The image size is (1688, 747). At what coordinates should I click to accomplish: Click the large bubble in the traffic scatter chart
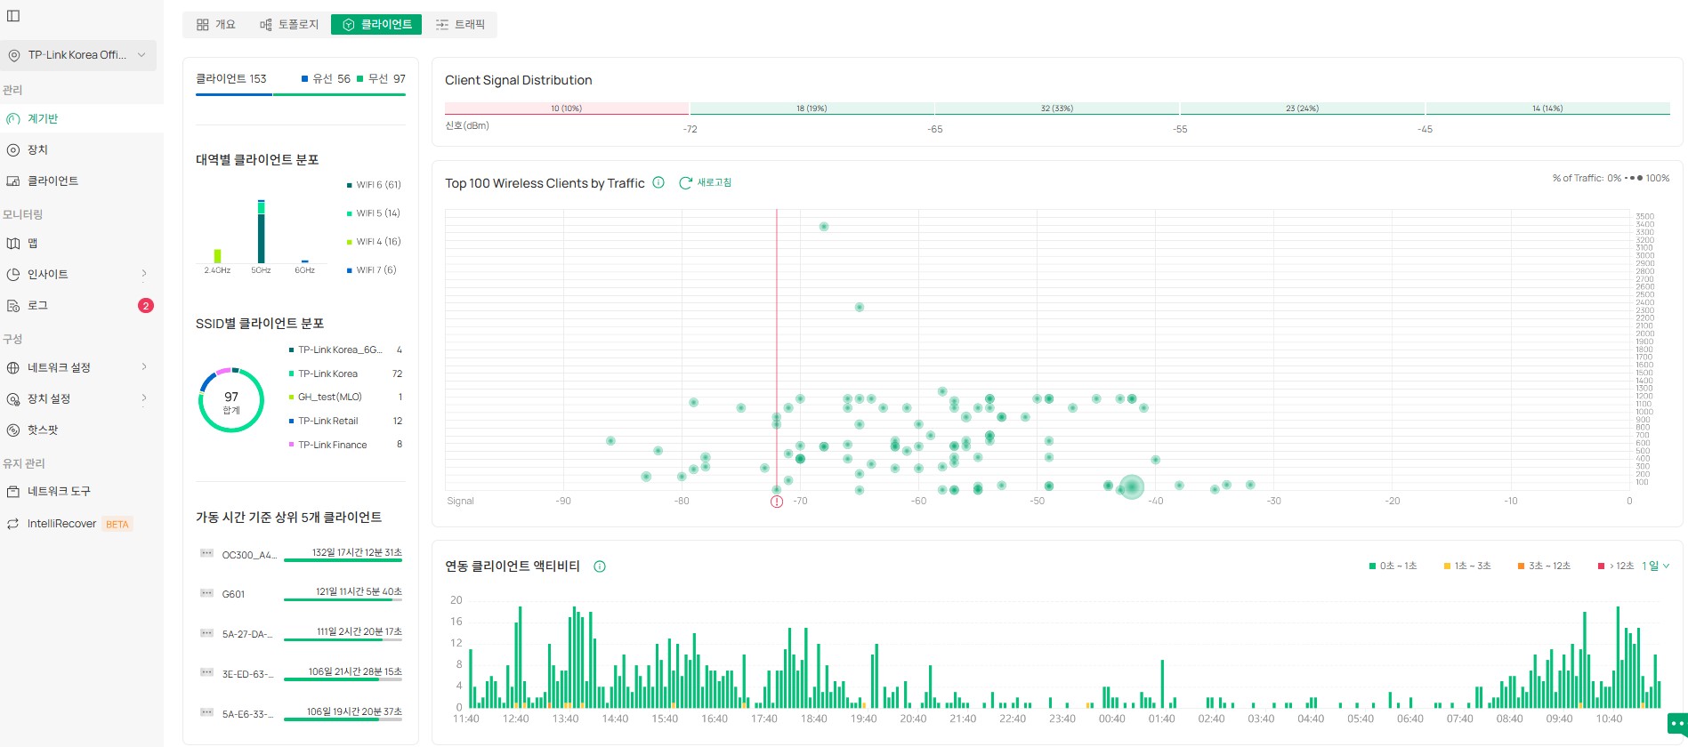[1131, 486]
